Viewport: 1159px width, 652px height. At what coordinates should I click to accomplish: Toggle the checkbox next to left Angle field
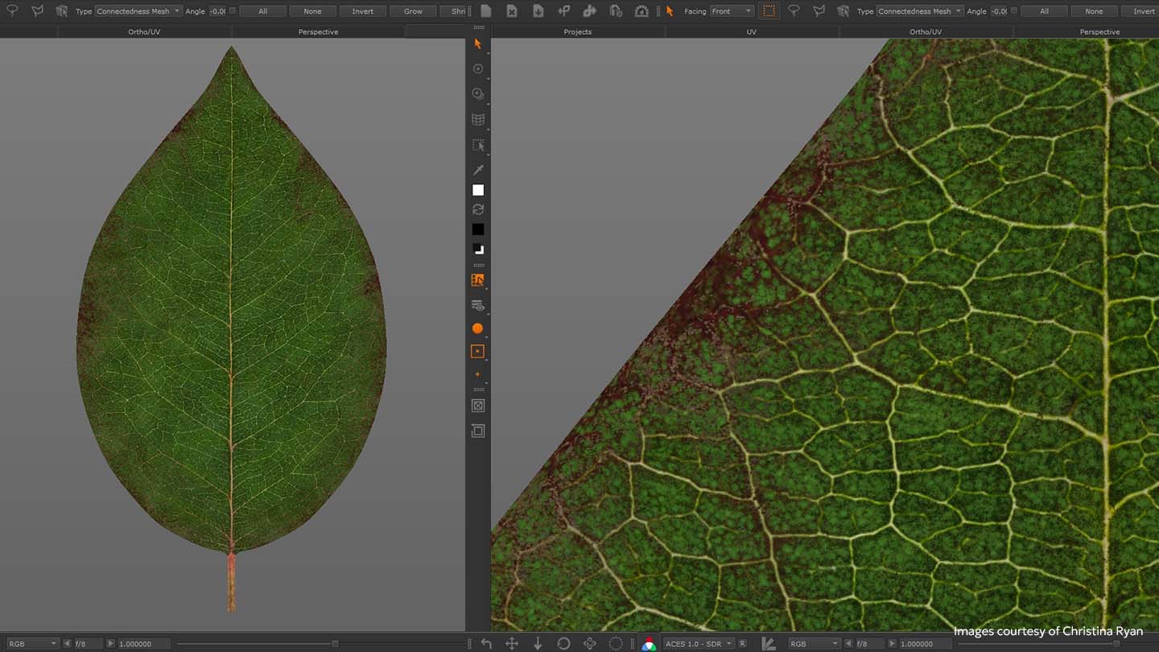[x=233, y=10]
